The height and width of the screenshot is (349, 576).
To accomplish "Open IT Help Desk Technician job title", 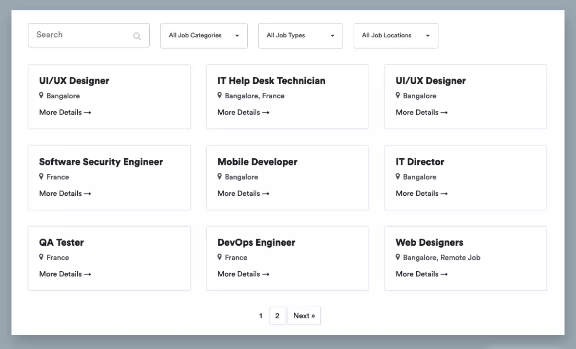I will (271, 81).
